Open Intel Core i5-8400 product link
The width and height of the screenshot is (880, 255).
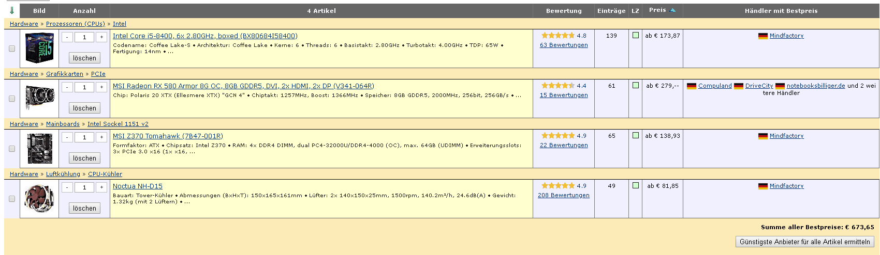point(205,36)
